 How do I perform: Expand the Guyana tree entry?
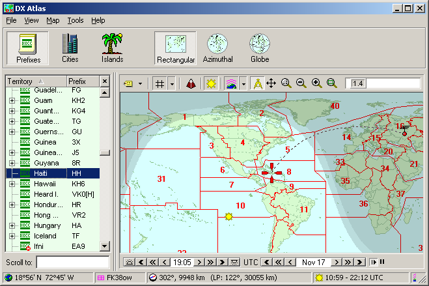(x=12, y=163)
